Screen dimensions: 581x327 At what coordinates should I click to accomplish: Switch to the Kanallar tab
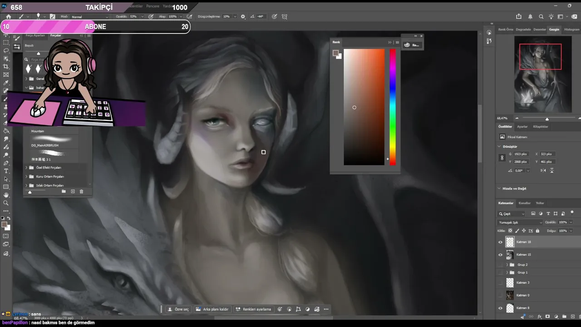pos(525,203)
